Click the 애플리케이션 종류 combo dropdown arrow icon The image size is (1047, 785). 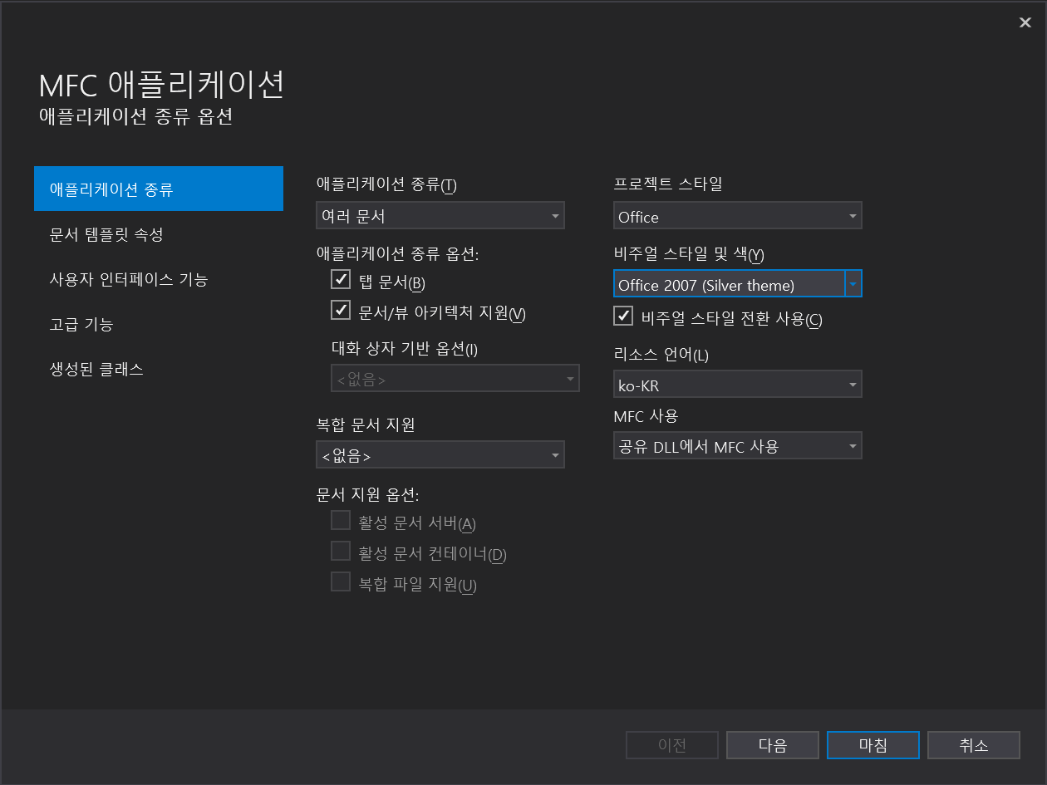coord(555,215)
